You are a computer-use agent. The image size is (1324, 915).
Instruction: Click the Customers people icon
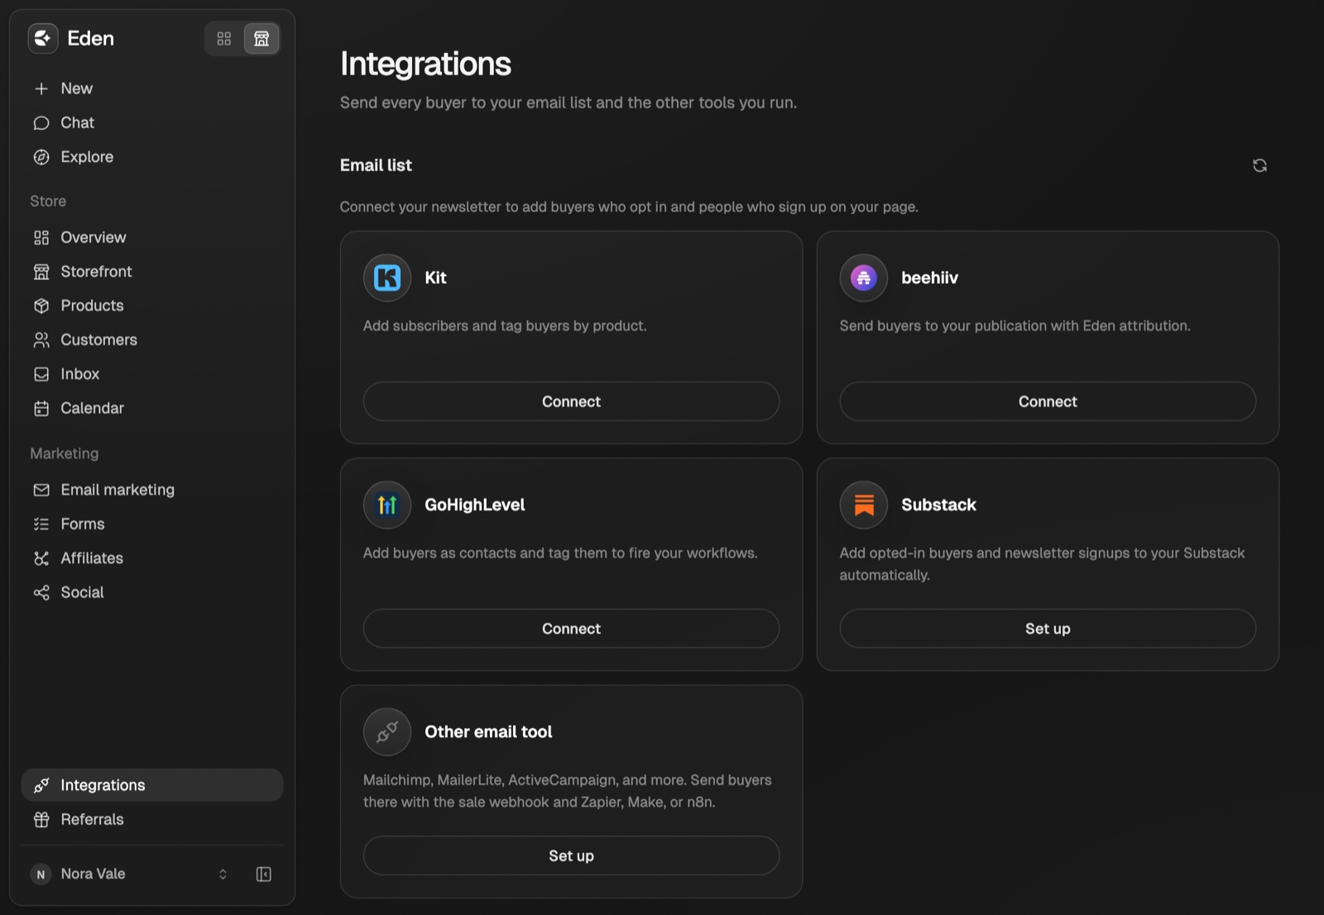pos(41,340)
